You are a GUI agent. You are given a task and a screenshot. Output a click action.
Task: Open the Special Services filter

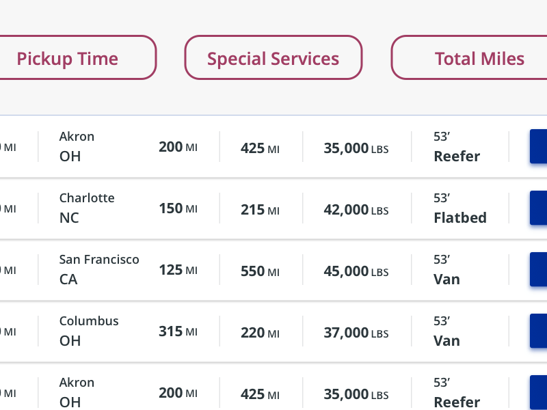pyautogui.click(x=273, y=58)
